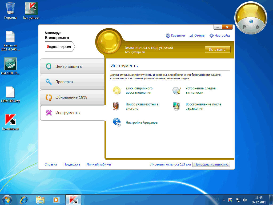This screenshot has width=273, height=205.
Task: Show hidden tray icons arrow
Action: tap(224, 200)
